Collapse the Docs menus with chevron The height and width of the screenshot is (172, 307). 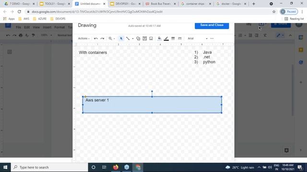point(290,35)
